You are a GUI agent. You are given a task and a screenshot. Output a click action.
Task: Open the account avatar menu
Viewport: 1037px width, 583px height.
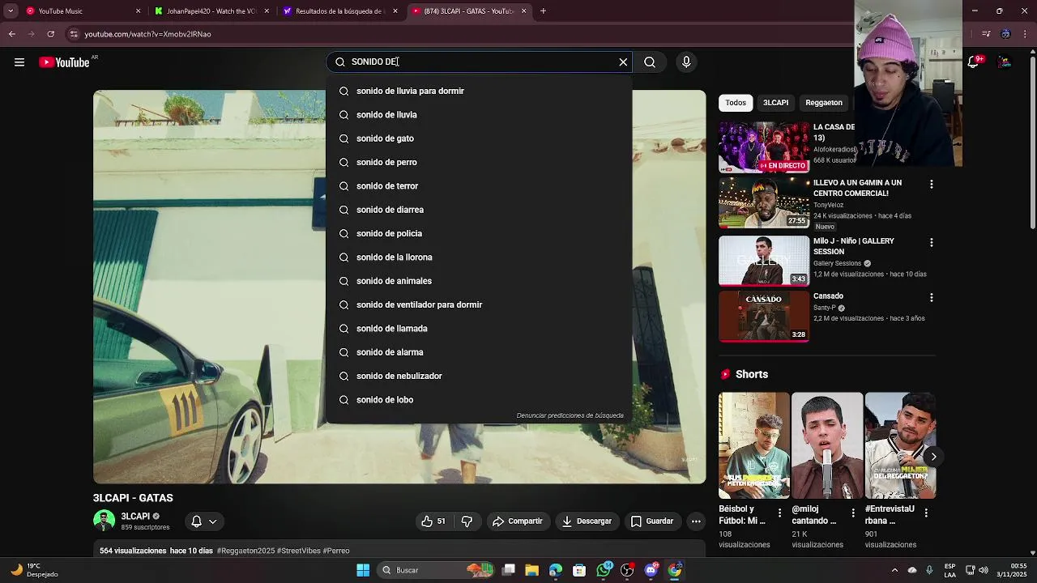[1005, 62]
